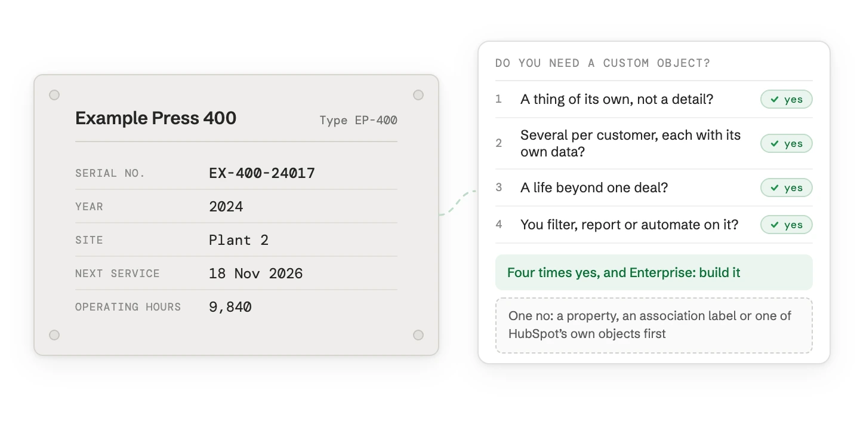Click the green "Four times yes, and Enterprise" banner
Screen dimensions: 857x430
pos(654,272)
